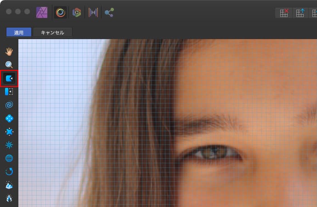This screenshot has height=207, width=317.
Task: Switch to the Develop Persona
Action: [77, 12]
